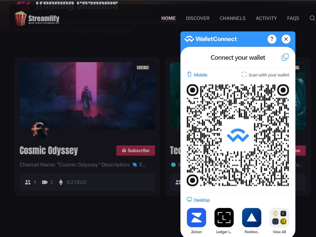Open the search magnifier icon

tap(312, 18)
